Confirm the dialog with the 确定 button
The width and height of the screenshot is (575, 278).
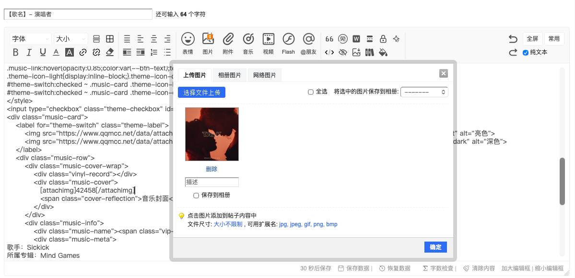[x=435, y=247]
